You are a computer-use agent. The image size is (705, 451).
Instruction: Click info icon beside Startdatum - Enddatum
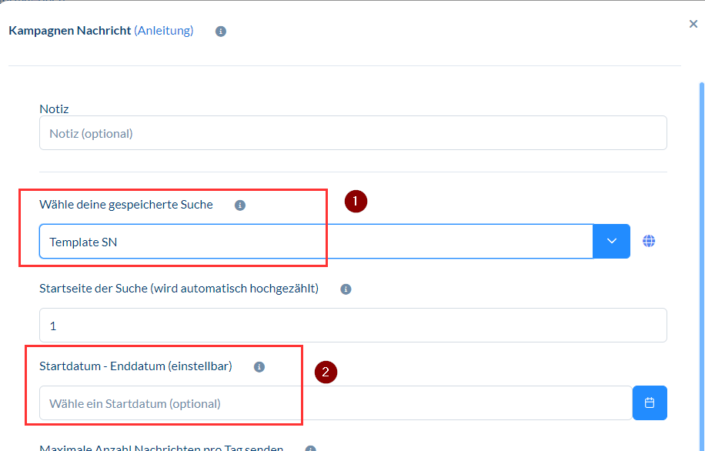pyautogui.click(x=259, y=367)
